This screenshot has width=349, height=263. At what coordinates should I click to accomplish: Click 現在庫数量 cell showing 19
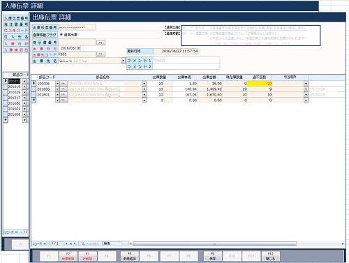235,89
